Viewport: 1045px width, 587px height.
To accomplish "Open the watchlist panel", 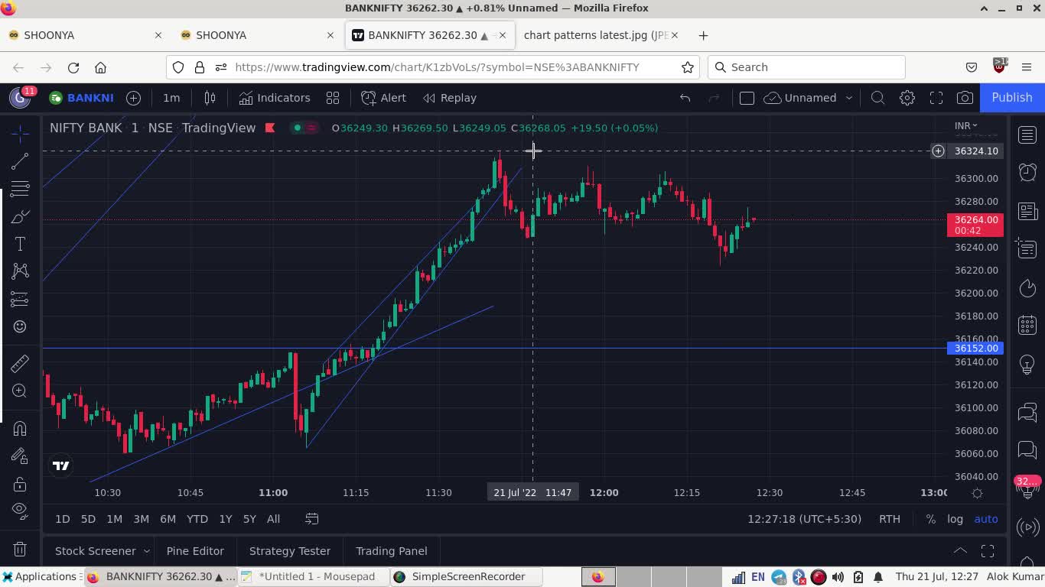I will (1027, 135).
